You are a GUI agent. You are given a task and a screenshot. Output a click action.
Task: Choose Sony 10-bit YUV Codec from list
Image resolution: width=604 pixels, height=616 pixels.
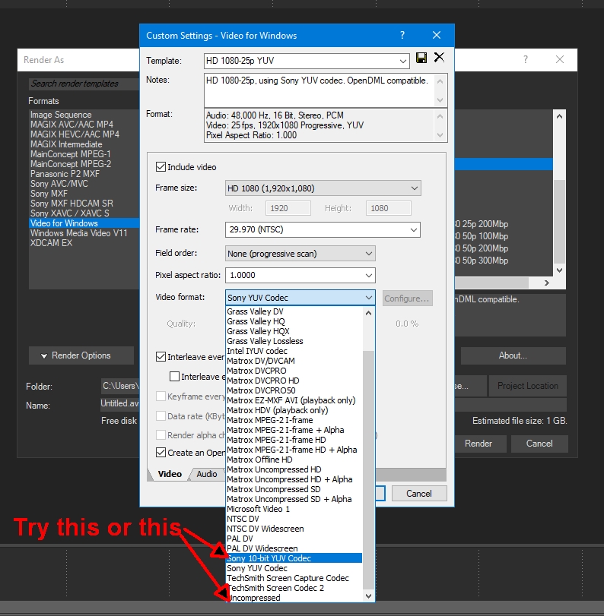[x=269, y=558]
